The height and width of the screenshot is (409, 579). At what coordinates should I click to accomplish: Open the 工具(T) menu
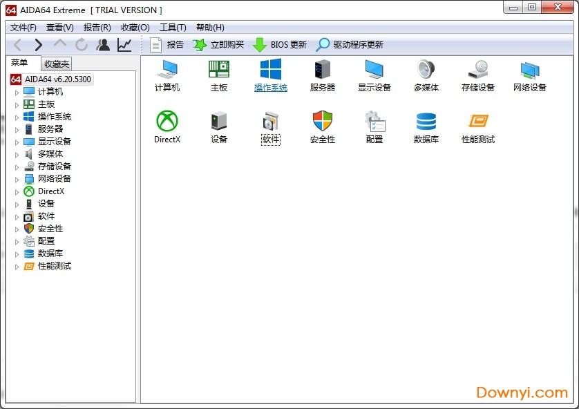[x=173, y=28]
